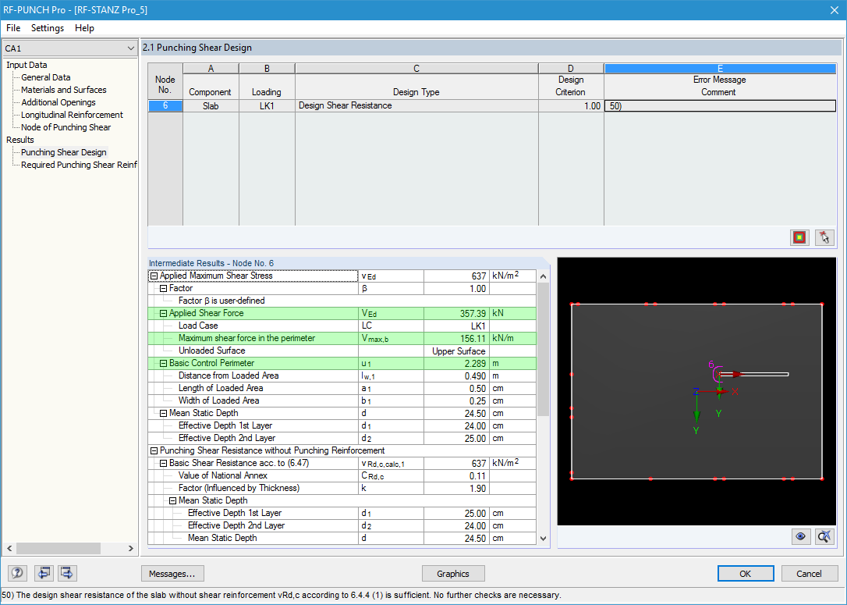Click the 1.00 design criterion cell

tap(571, 106)
